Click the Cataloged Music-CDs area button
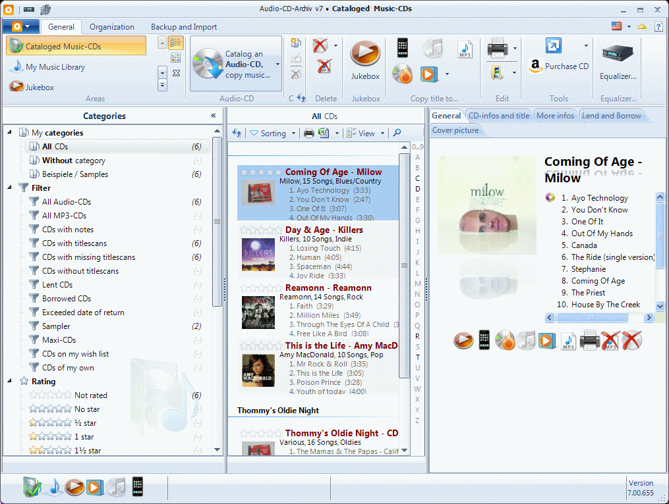 pos(76,46)
